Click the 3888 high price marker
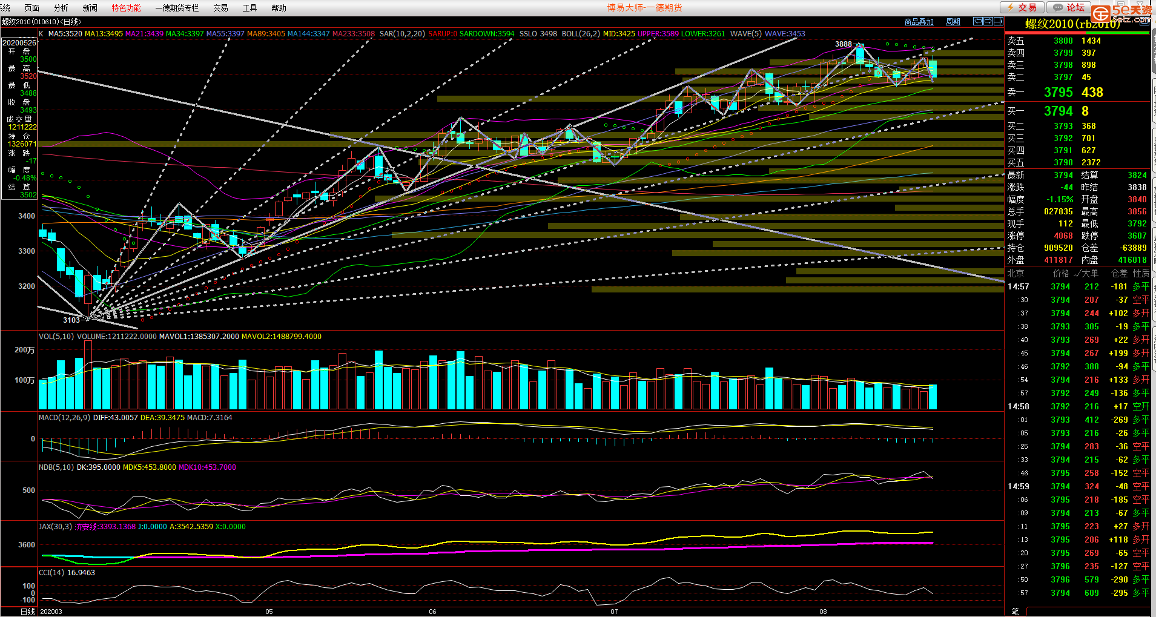Image resolution: width=1156 pixels, height=617 pixels. (843, 44)
